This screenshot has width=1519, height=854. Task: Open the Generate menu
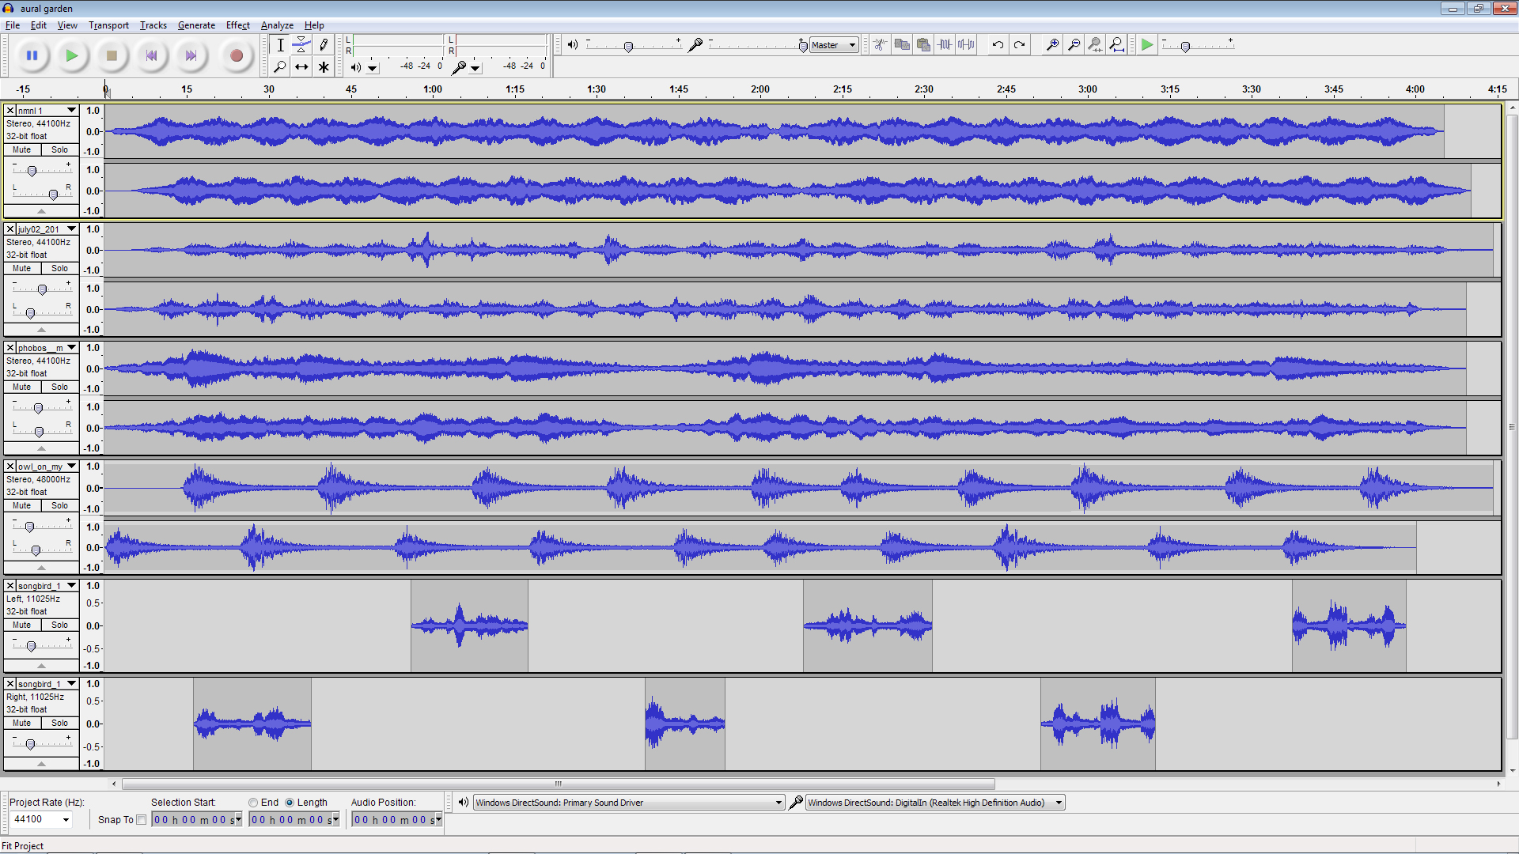click(196, 25)
